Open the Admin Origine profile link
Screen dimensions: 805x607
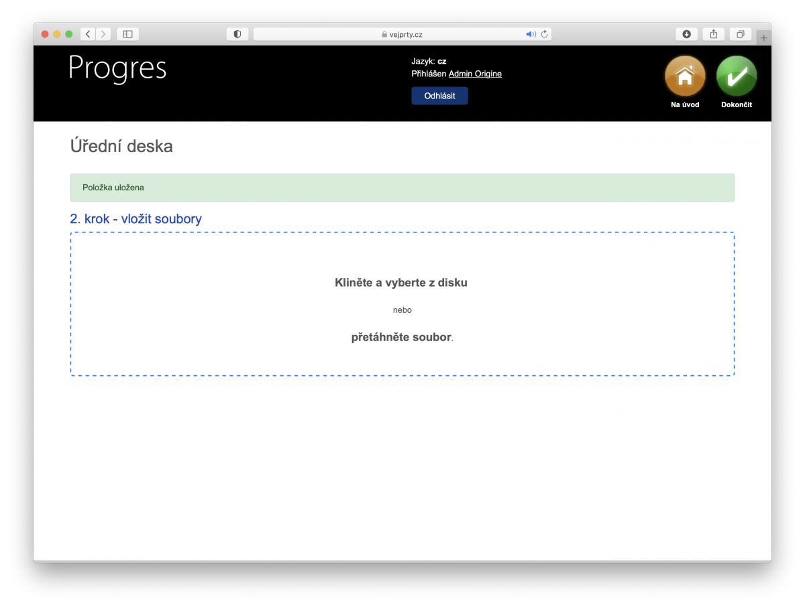point(475,74)
